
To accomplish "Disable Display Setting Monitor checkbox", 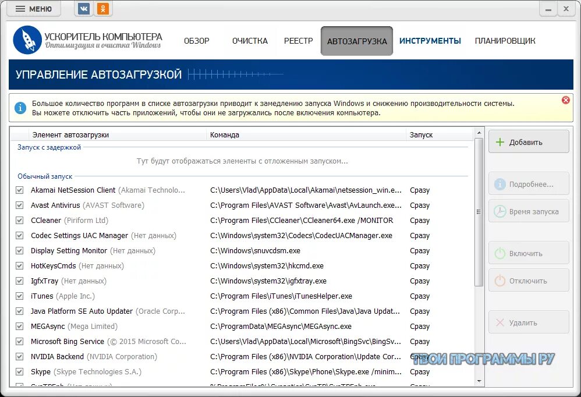I will coord(20,251).
